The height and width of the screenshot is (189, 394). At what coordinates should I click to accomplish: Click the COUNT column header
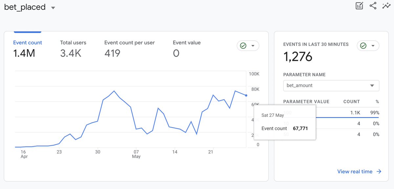[352, 102]
